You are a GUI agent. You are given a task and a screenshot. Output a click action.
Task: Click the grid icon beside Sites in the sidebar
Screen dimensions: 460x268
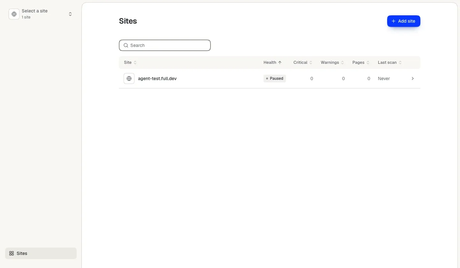pyautogui.click(x=11, y=253)
